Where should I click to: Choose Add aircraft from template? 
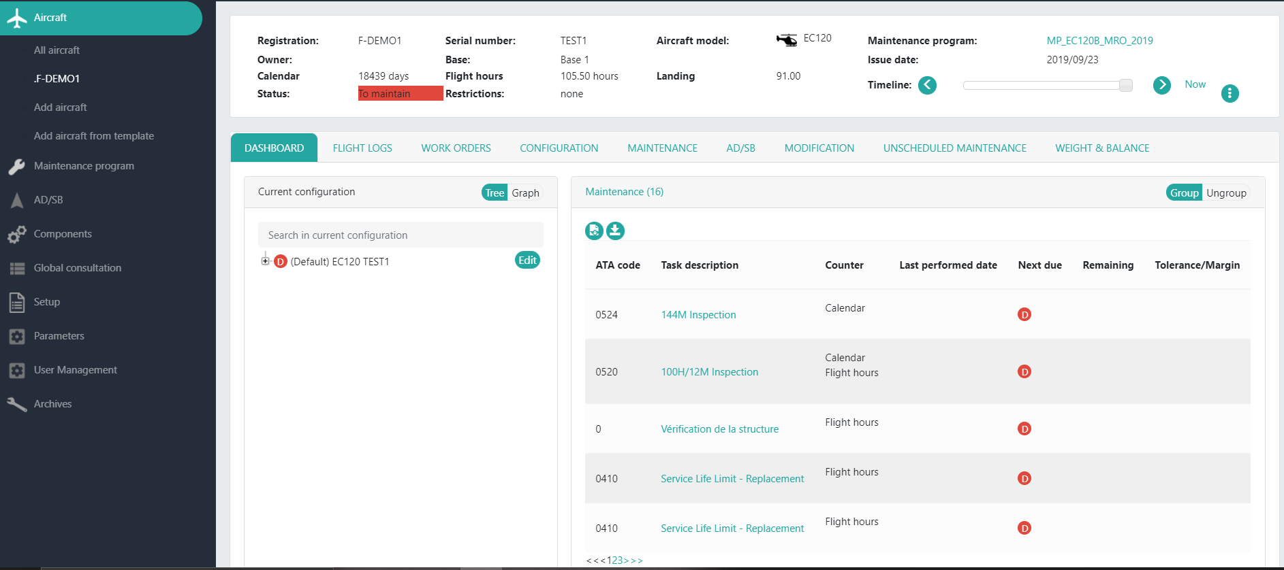coord(93,136)
